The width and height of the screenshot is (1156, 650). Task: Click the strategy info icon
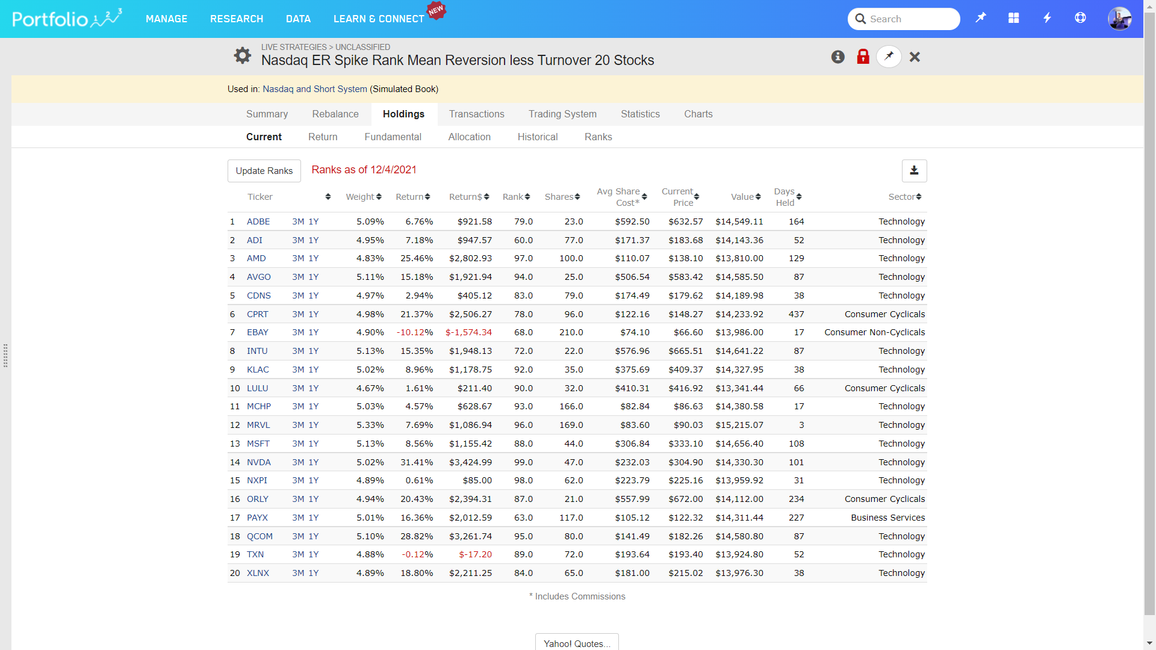[837, 57]
